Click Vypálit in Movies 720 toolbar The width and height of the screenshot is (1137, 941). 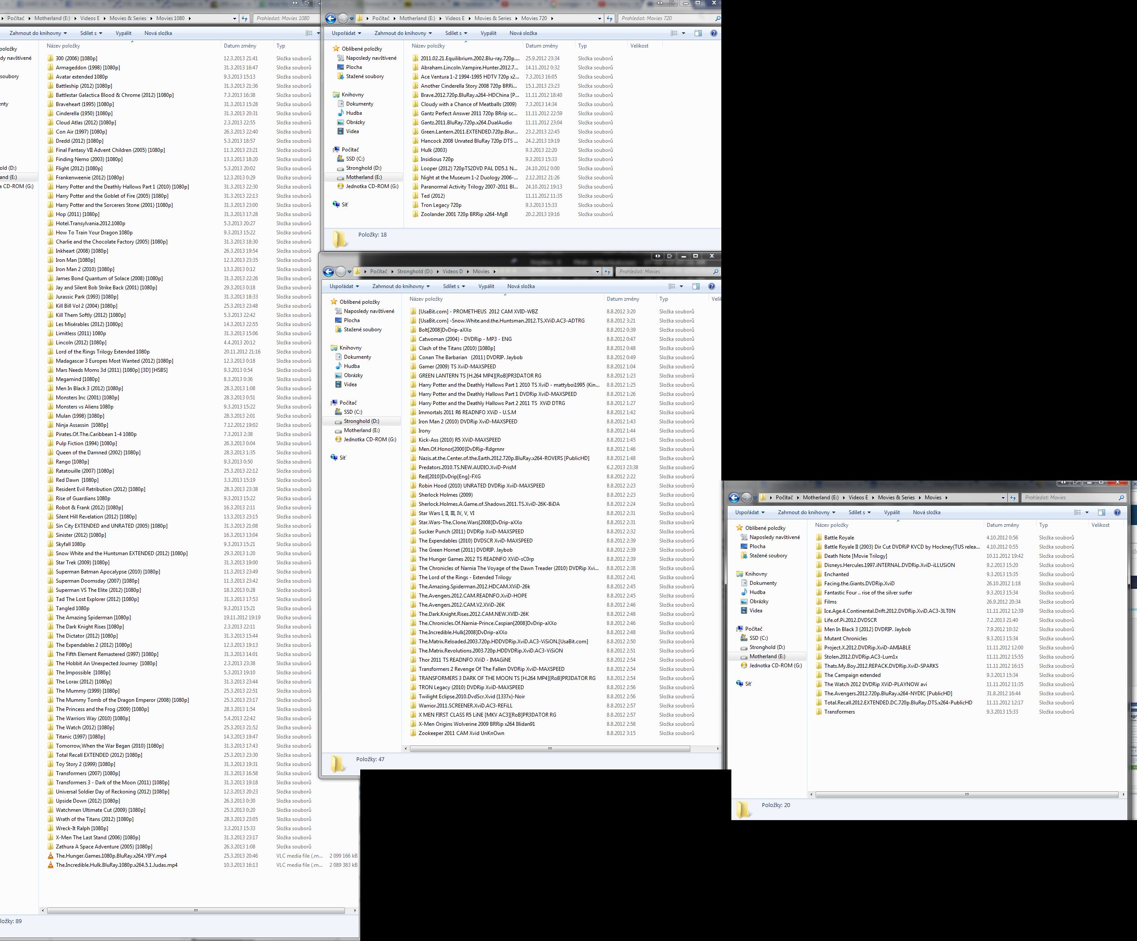point(488,33)
